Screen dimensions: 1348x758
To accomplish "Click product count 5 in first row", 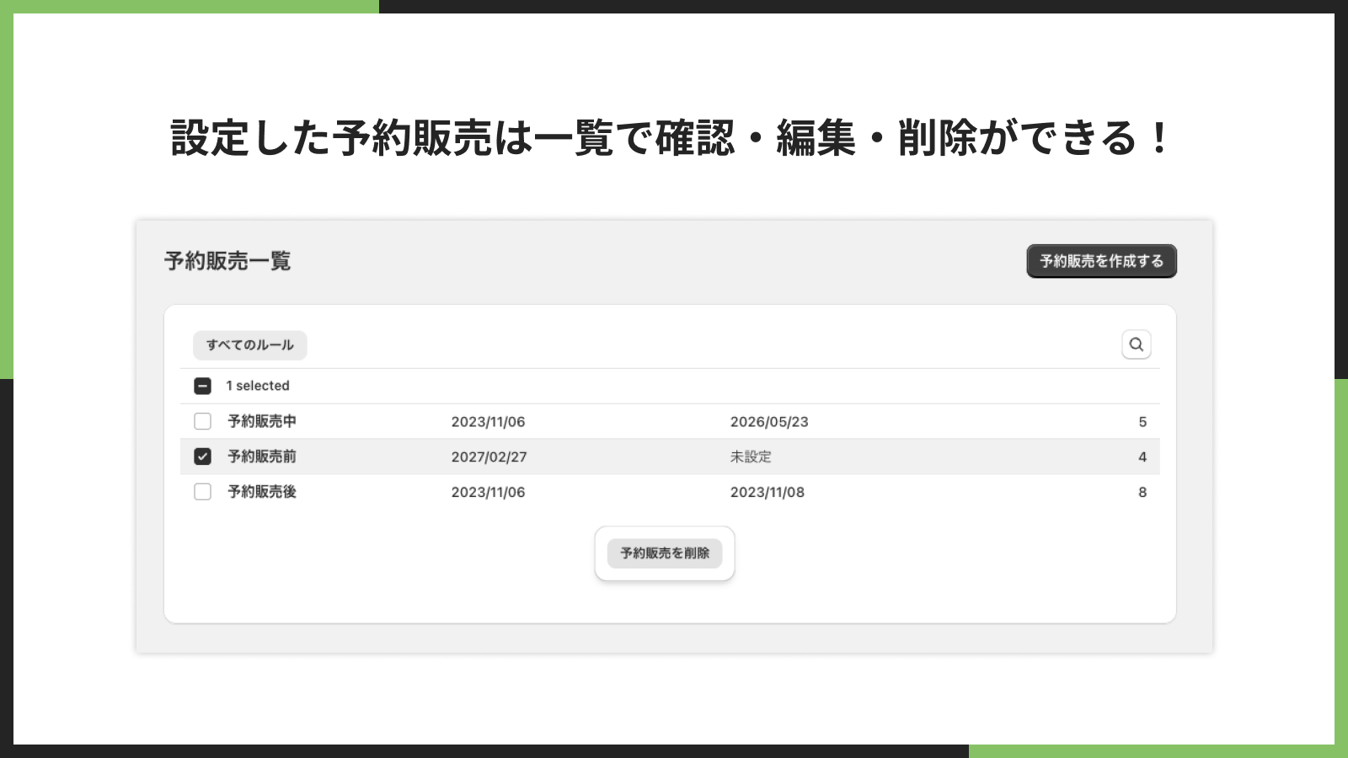I will pyautogui.click(x=1142, y=422).
